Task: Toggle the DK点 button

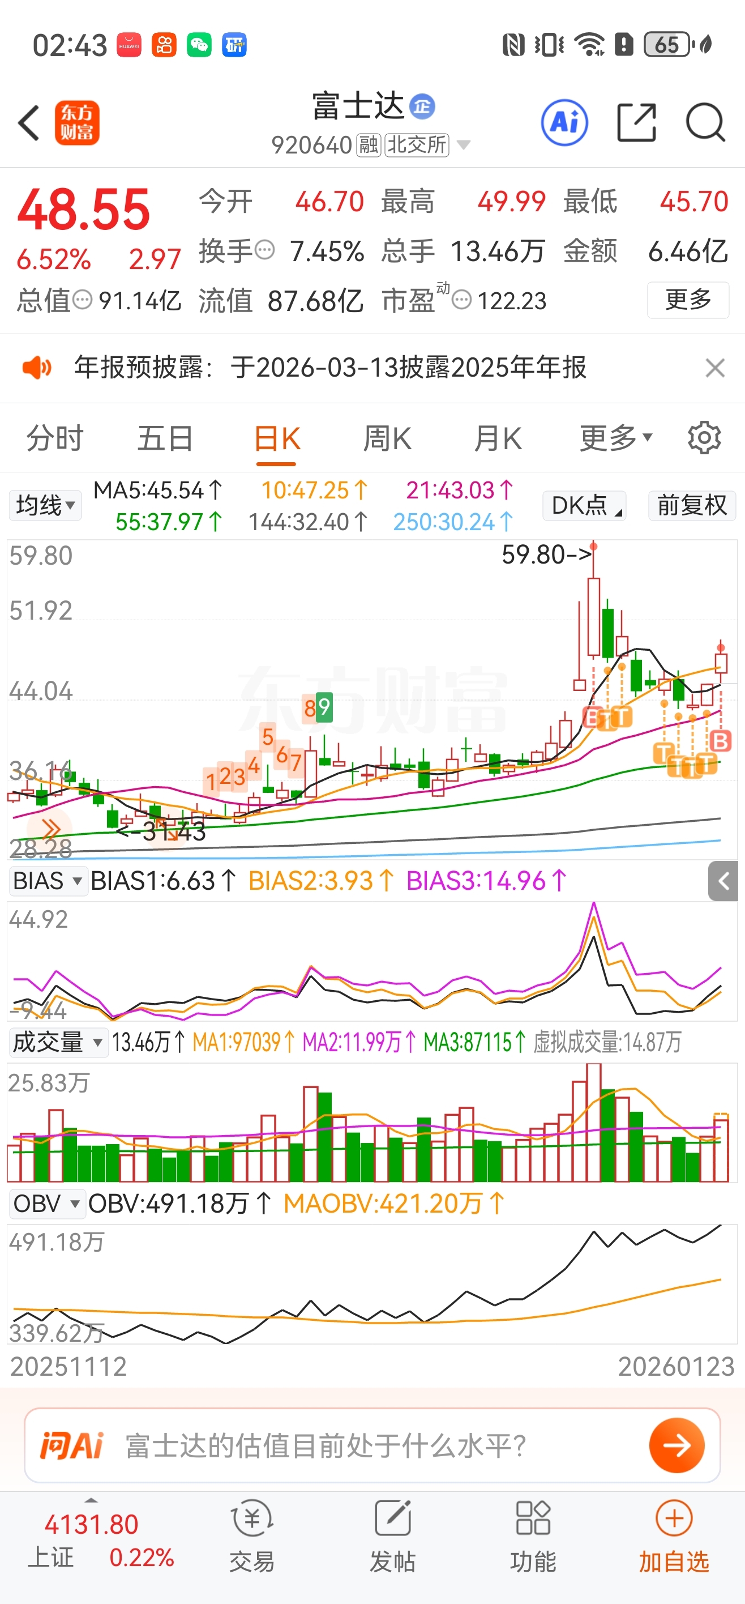Action: (x=584, y=505)
